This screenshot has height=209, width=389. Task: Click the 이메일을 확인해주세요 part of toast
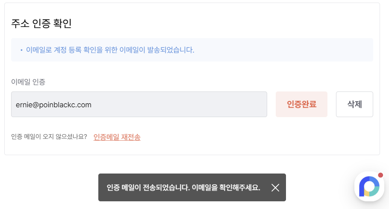click(x=226, y=188)
